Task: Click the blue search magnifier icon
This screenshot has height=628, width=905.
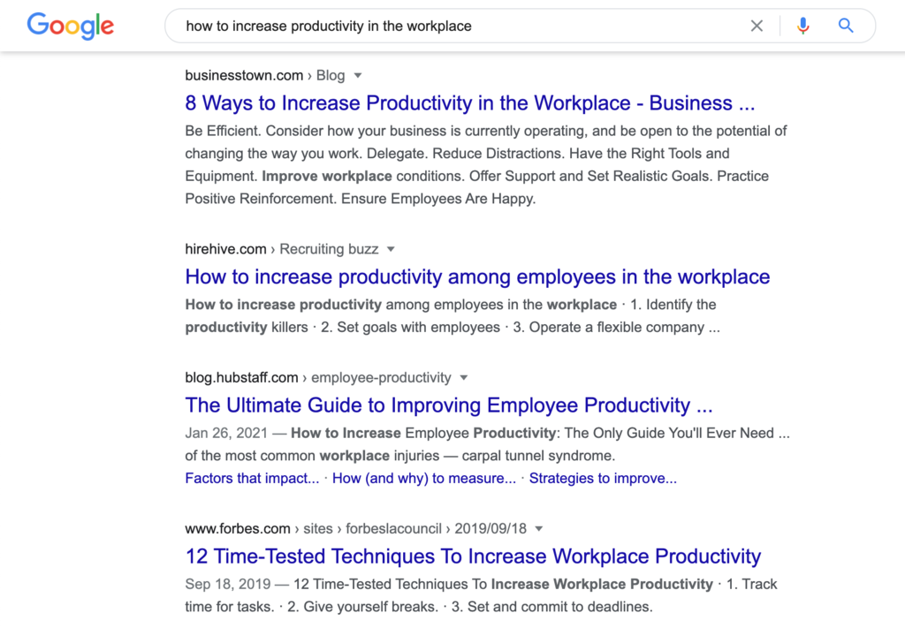Action: coord(845,26)
